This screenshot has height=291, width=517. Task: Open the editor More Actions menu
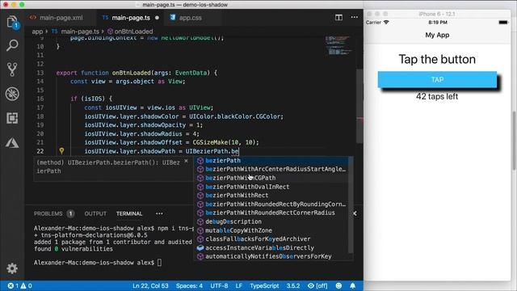coord(354,18)
